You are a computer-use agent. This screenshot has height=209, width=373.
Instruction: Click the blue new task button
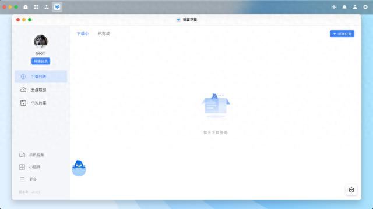tap(342, 34)
